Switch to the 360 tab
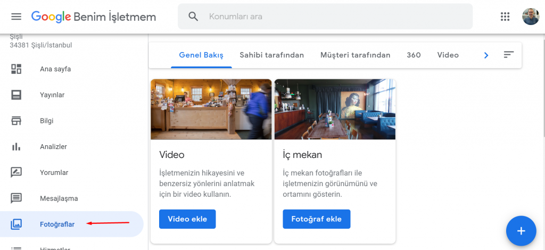 tap(414, 55)
